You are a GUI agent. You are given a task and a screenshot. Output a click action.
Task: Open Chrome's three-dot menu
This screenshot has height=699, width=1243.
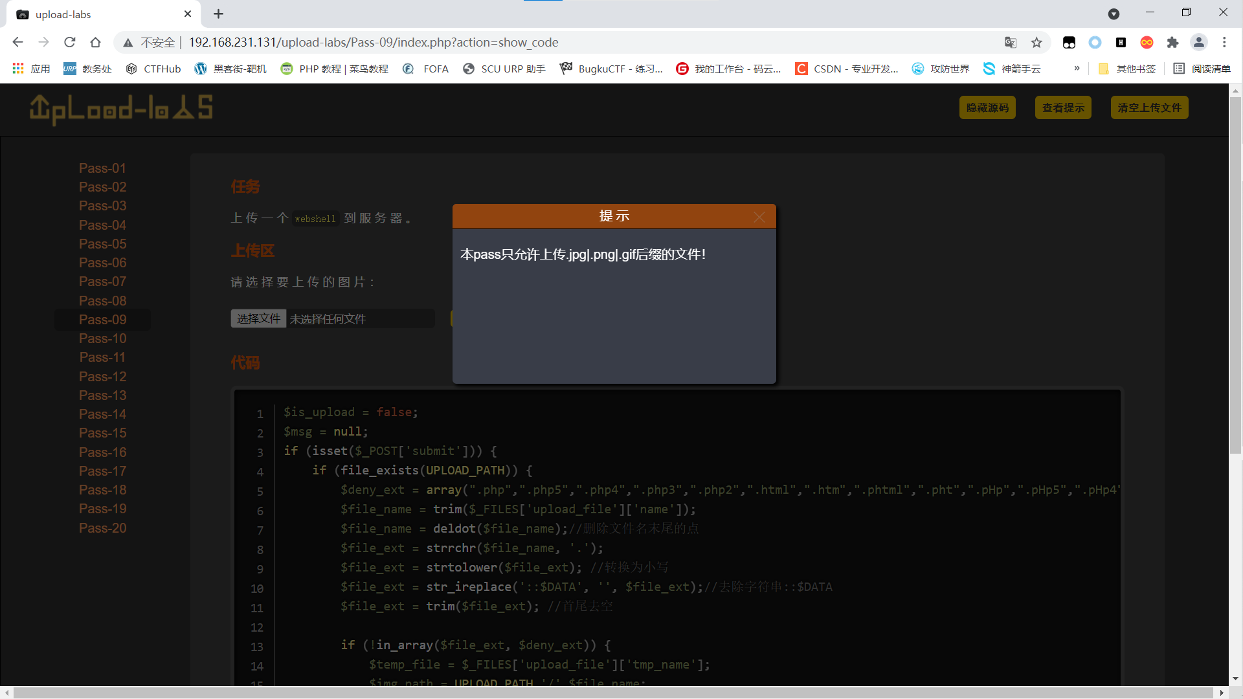(x=1224, y=42)
